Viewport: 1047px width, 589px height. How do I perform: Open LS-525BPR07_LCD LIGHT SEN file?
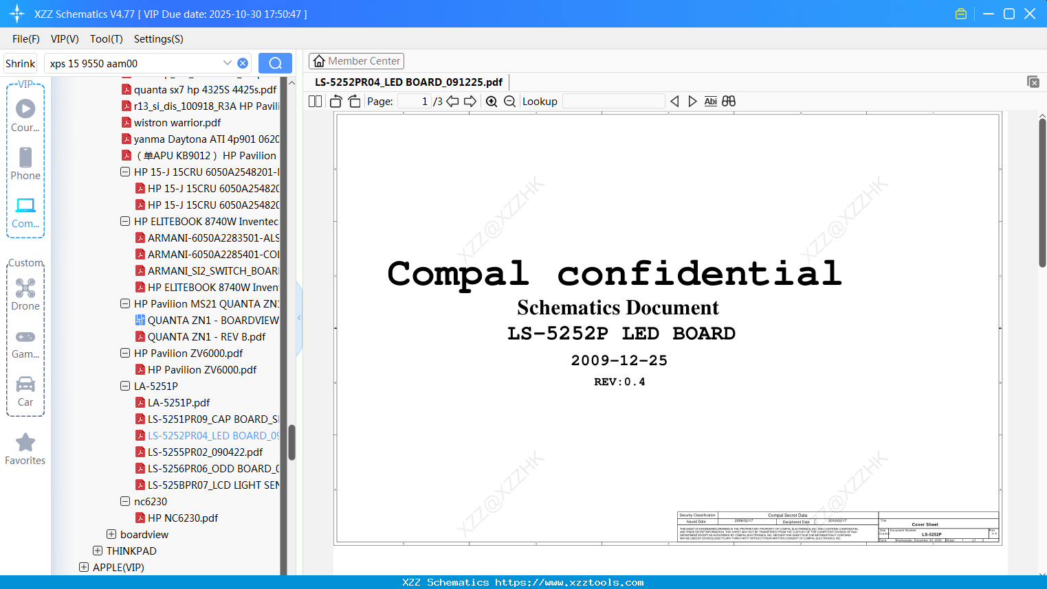tap(213, 485)
